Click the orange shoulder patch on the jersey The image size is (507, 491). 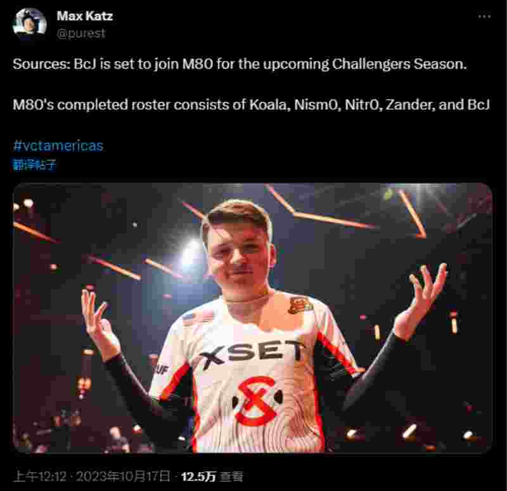tap(300, 306)
